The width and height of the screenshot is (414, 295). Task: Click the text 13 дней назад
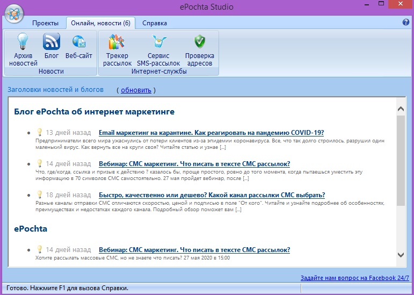(x=68, y=133)
